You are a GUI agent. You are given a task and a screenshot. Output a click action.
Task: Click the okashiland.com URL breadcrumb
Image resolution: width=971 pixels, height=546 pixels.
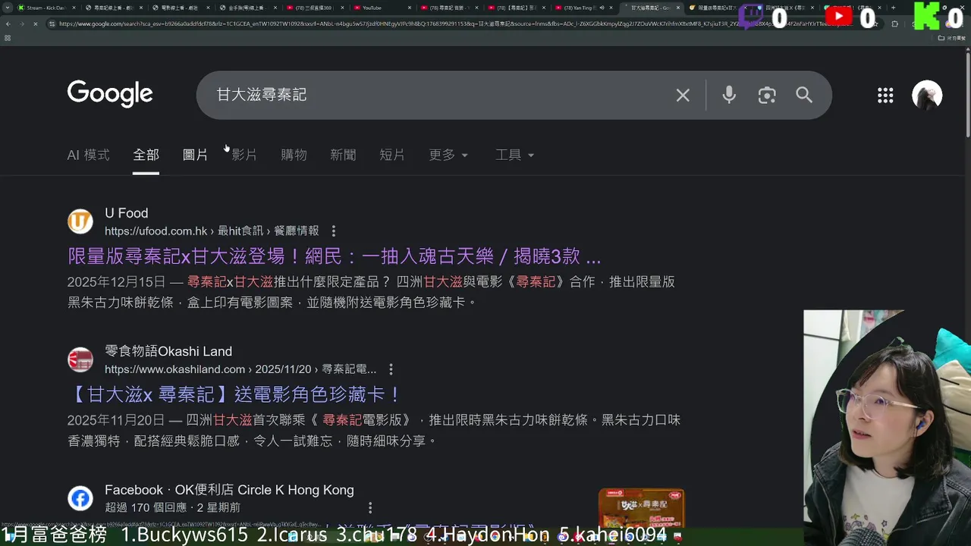[240, 369]
